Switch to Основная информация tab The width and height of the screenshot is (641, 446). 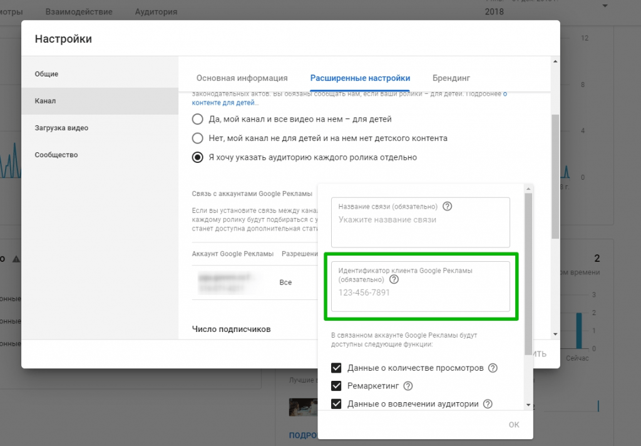pyautogui.click(x=242, y=78)
